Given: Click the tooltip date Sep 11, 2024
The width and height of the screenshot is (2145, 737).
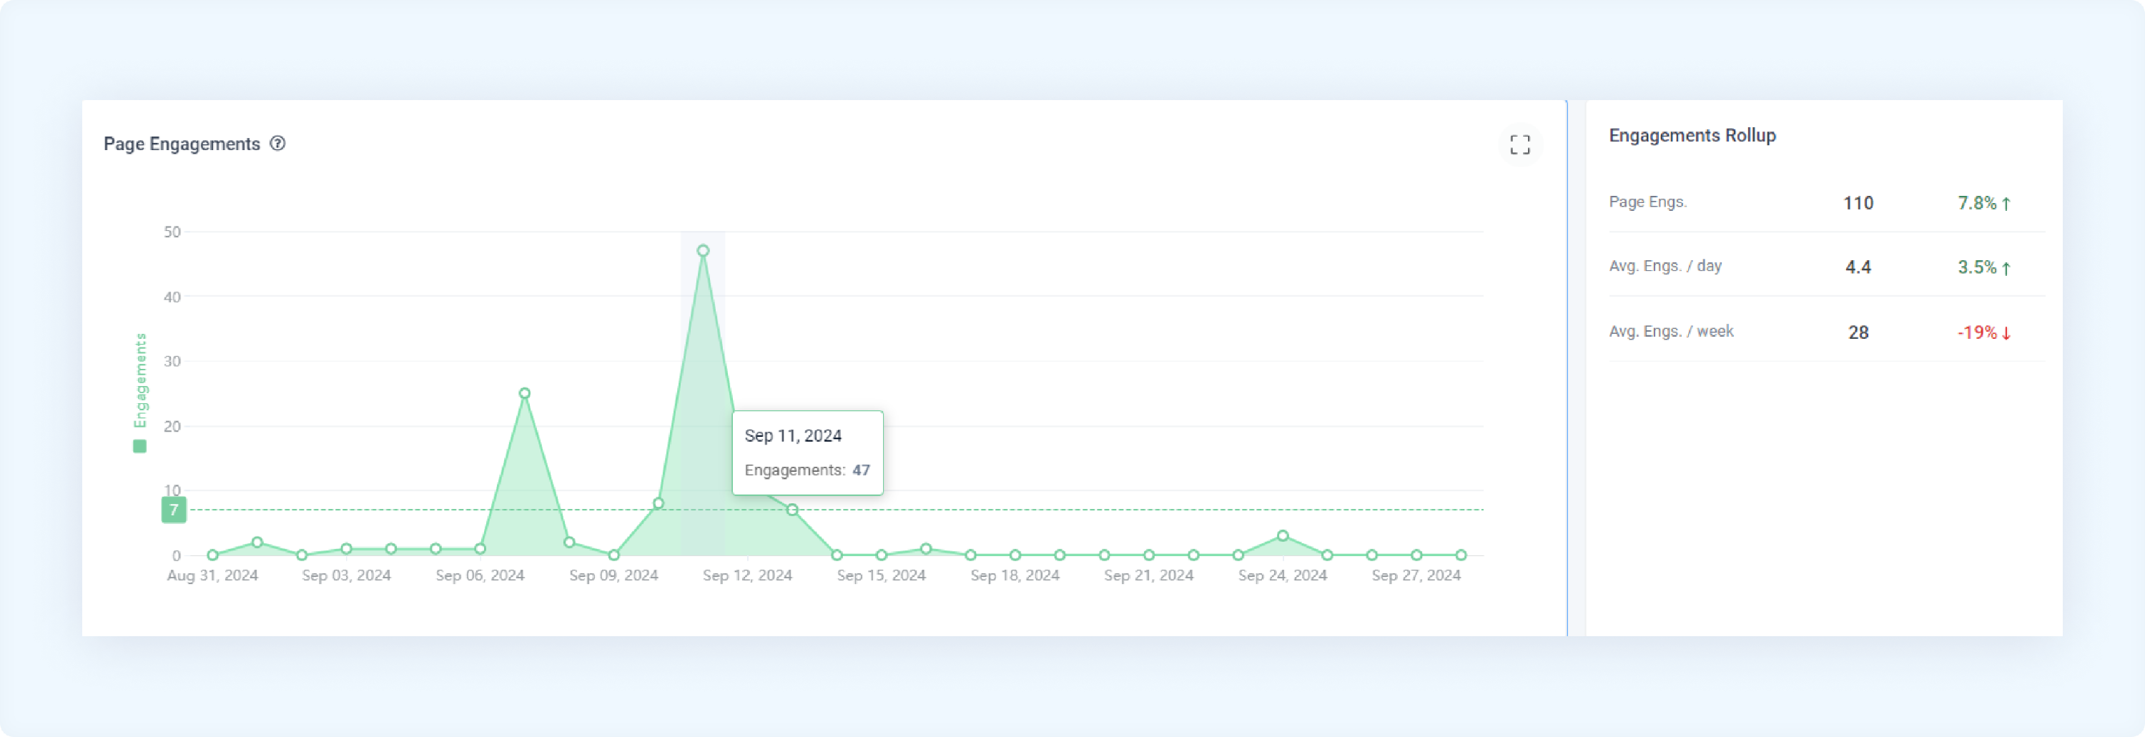Looking at the screenshot, I should (793, 435).
